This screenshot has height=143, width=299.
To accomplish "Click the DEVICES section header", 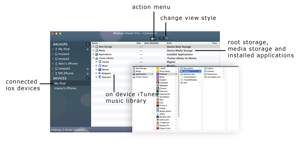I will (x=60, y=78).
